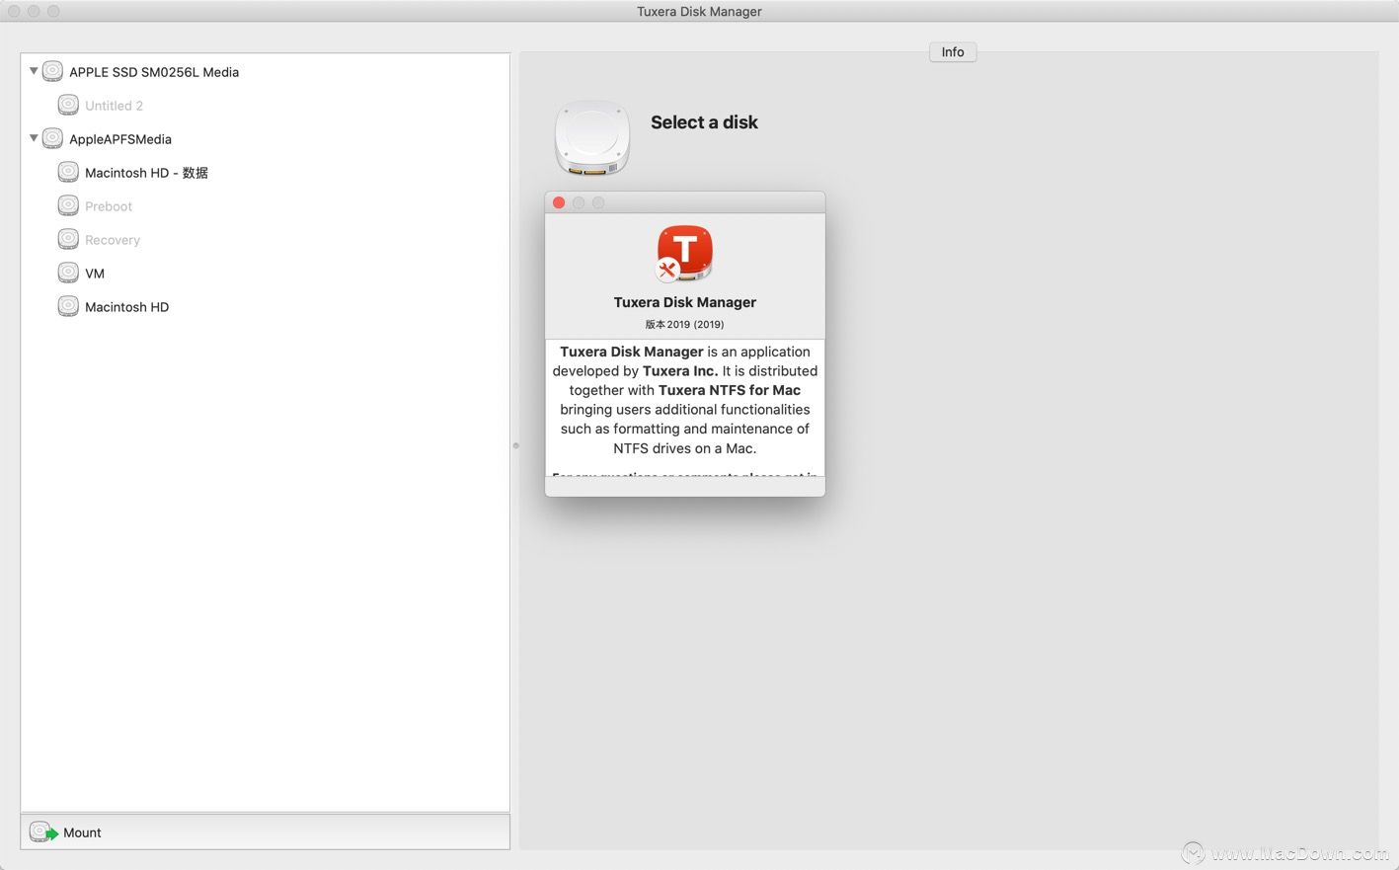Click the Macintosh HD - 数据 volume icon
Viewport: 1399px width, 870px height.
click(x=68, y=172)
